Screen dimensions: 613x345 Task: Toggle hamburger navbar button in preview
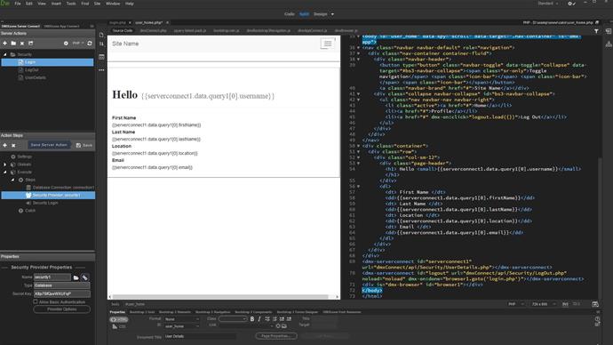click(328, 44)
